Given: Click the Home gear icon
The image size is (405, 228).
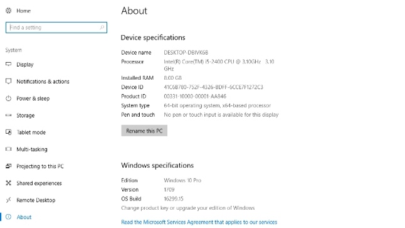Looking at the screenshot, I should pos(9,11).
